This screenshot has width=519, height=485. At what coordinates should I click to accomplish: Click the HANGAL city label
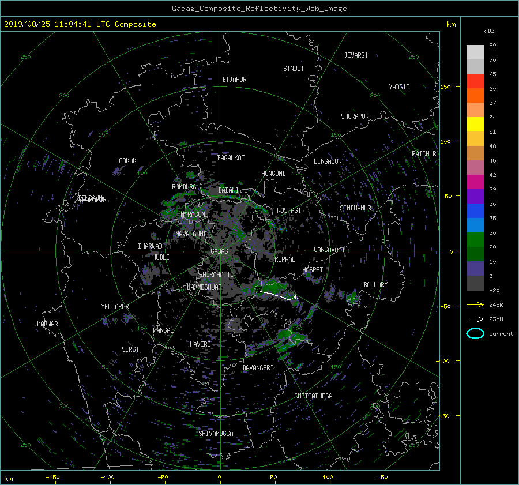click(163, 330)
